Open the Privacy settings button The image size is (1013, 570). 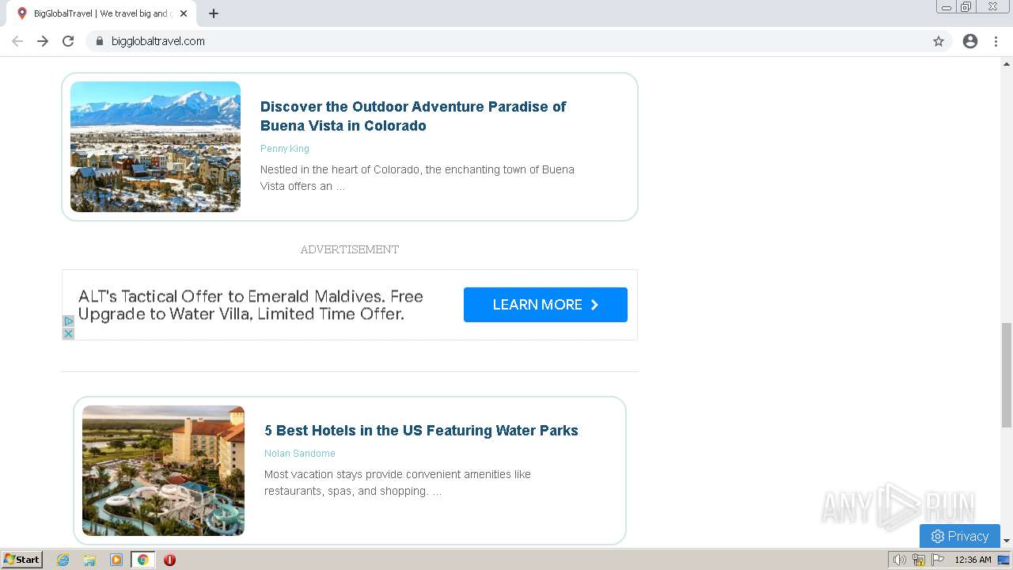[960, 536]
